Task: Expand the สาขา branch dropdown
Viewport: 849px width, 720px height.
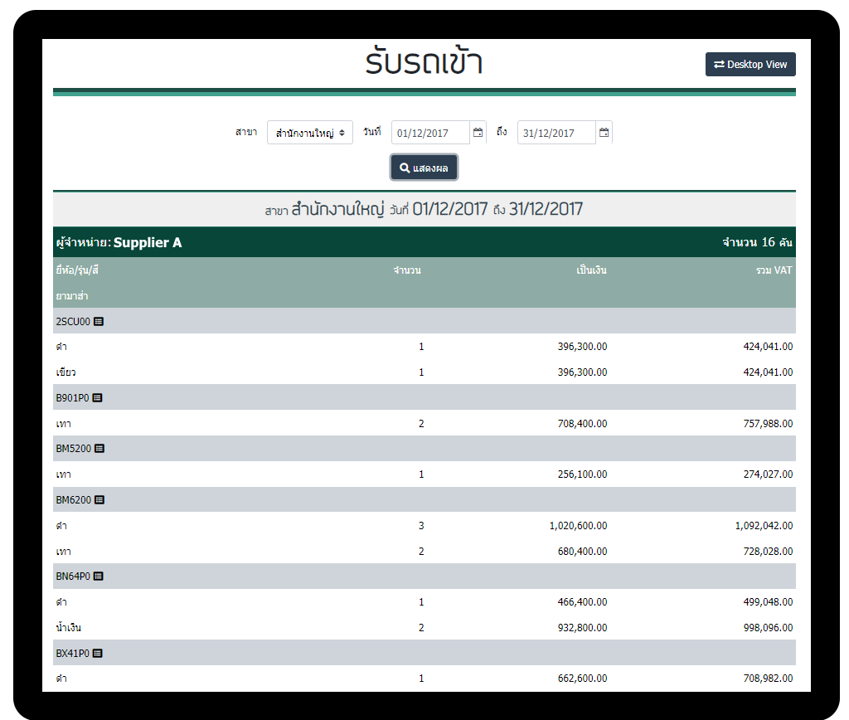Action: pos(310,133)
